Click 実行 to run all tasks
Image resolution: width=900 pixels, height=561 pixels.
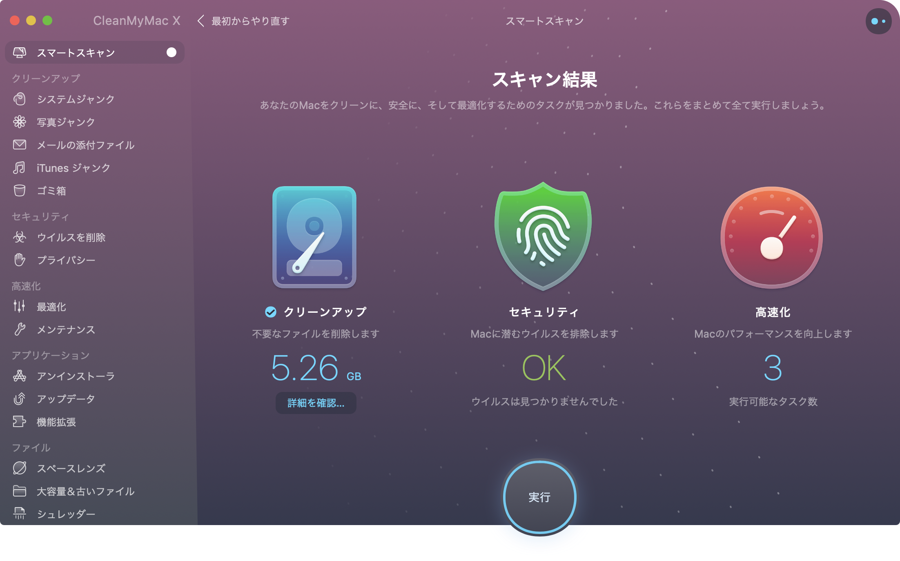click(x=541, y=496)
